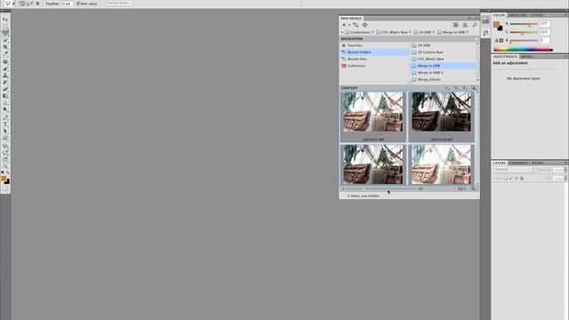
Task: Click the Go to Bridge icon
Action: click(x=456, y=25)
